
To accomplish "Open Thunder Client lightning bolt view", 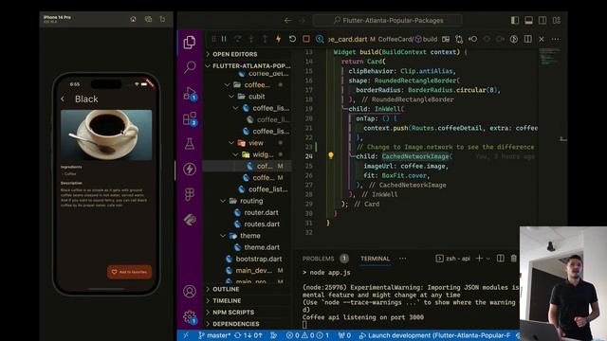I will click(x=190, y=169).
